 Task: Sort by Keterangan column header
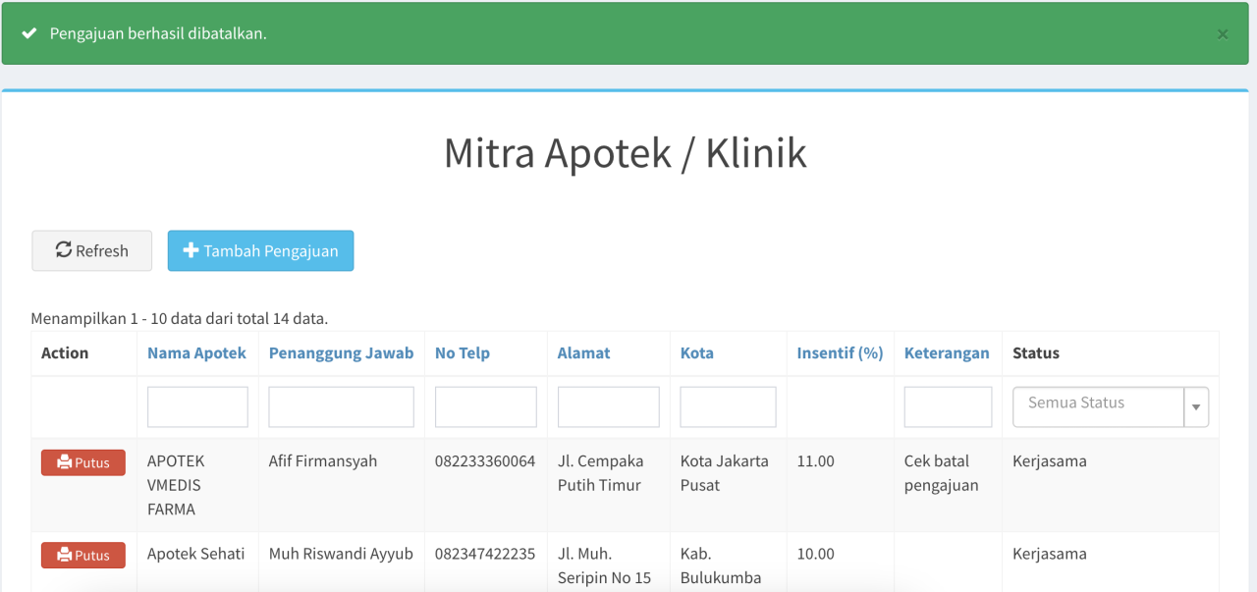[x=947, y=352]
